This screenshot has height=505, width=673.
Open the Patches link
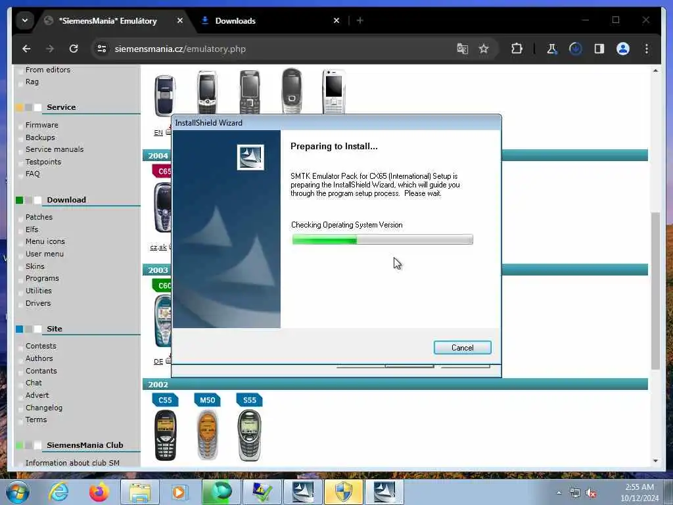(39, 217)
